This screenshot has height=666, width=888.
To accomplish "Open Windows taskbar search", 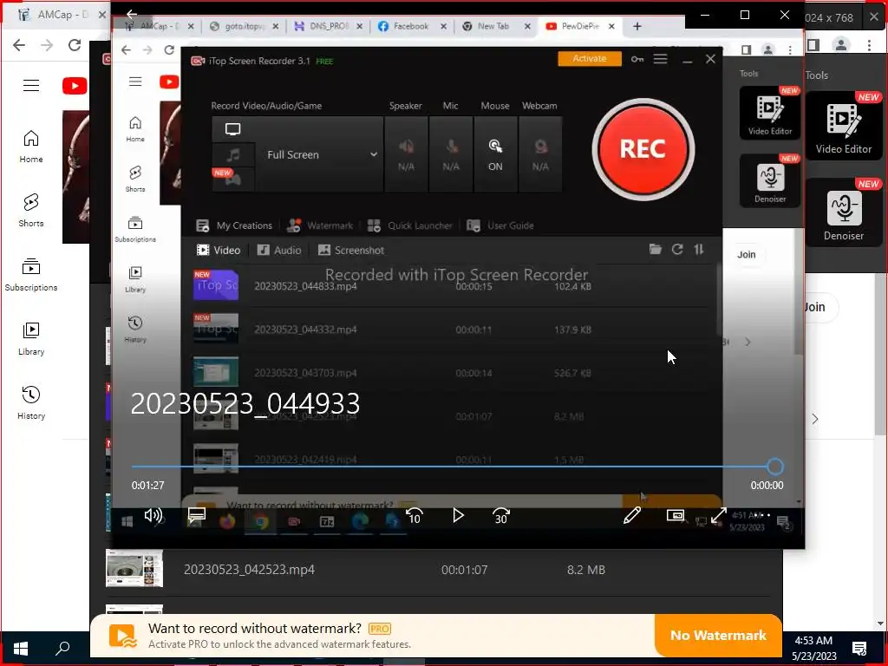I will click(62, 648).
